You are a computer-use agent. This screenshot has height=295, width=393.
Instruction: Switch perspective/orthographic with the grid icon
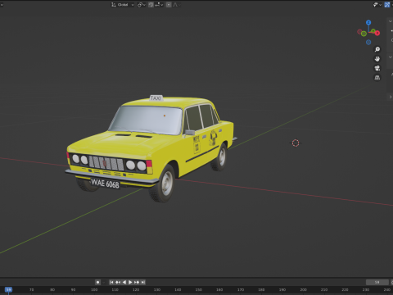coord(377,78)
